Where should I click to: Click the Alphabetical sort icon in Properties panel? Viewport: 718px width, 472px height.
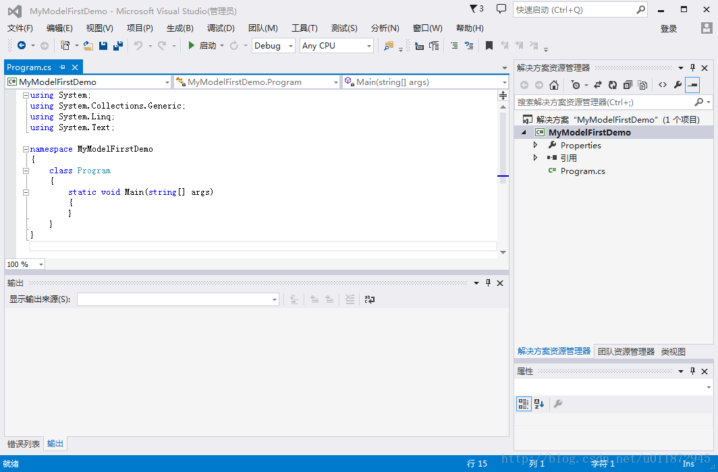pyautogui.click(x=539, y=404)
